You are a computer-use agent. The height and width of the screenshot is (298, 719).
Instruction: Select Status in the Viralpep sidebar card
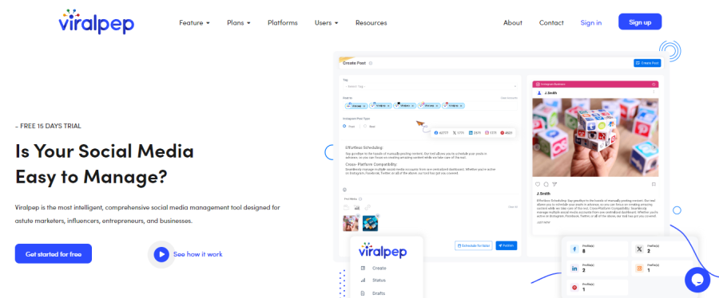tap(379, 280)
